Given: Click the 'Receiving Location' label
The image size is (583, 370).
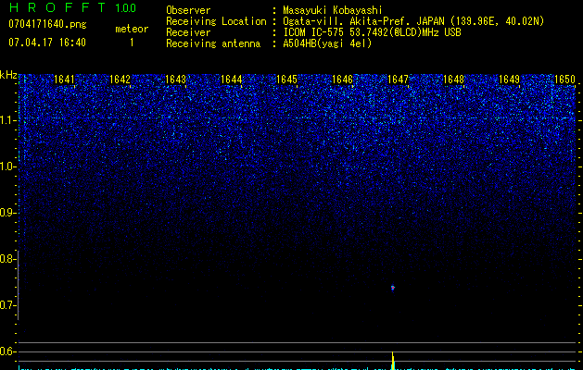Looking at the screenshot, I should coord(216,21).
